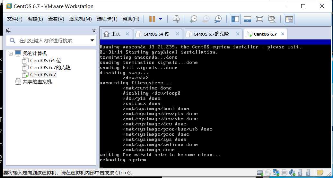Select 我的计算机 in the library tree

point(35,54)
